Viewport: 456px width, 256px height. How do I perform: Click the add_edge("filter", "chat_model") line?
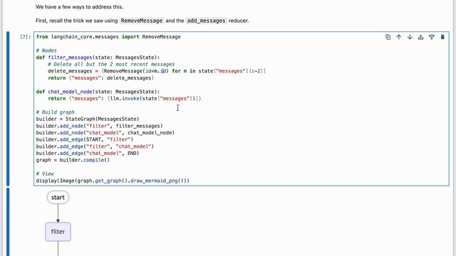pyautogui.click(x=95, y=146)
